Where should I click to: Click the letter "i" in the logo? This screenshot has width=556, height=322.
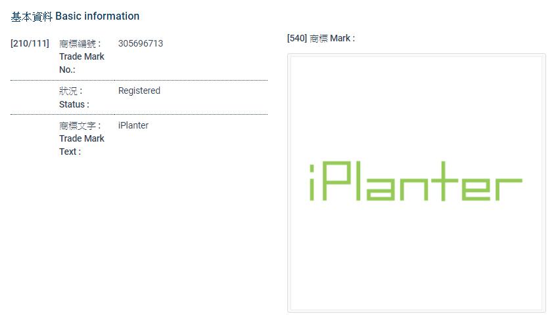pyautogui.click(x=313, y=182)
